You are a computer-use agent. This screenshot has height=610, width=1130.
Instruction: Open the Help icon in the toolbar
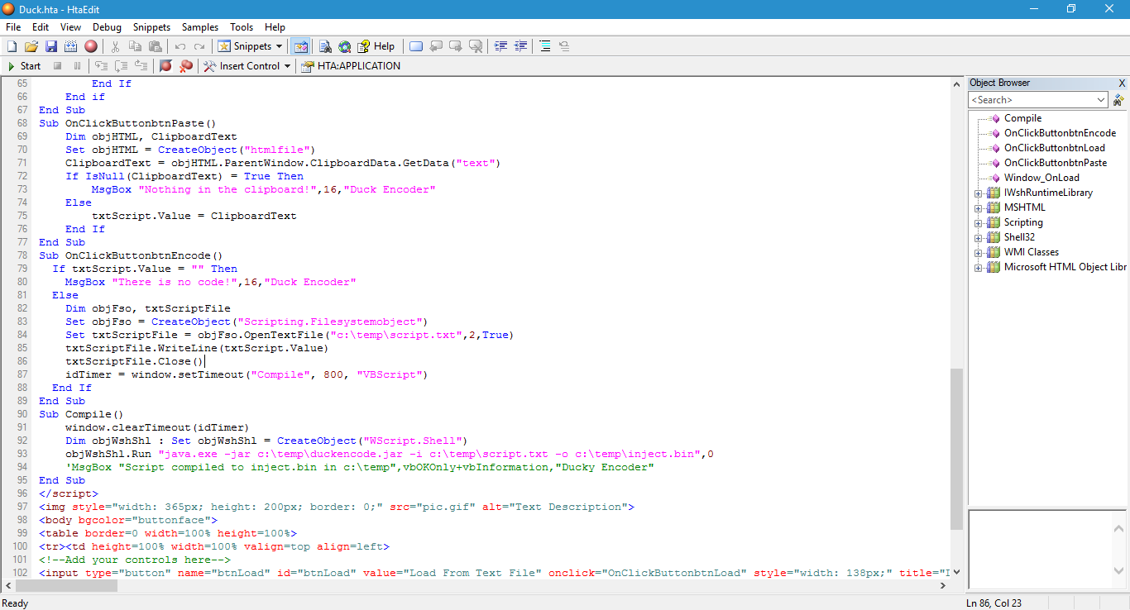(x=364, y=46)
